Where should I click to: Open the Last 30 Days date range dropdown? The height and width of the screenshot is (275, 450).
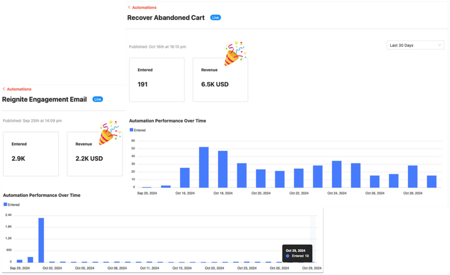point(415,45)
